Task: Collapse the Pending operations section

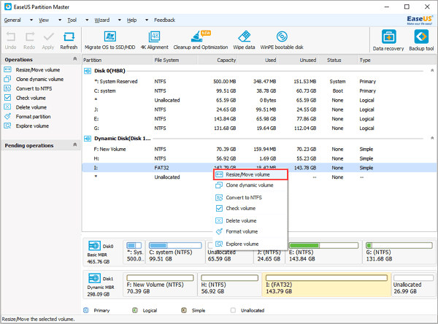Action: [x=74, y=145]
